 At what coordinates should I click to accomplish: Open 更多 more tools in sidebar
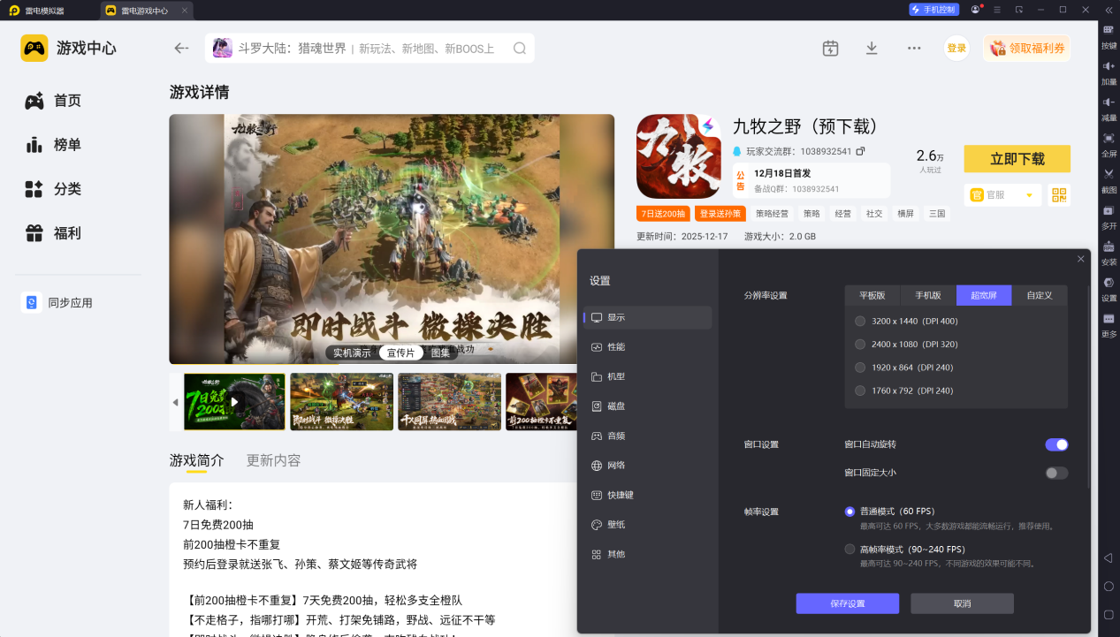point(1109,324)
